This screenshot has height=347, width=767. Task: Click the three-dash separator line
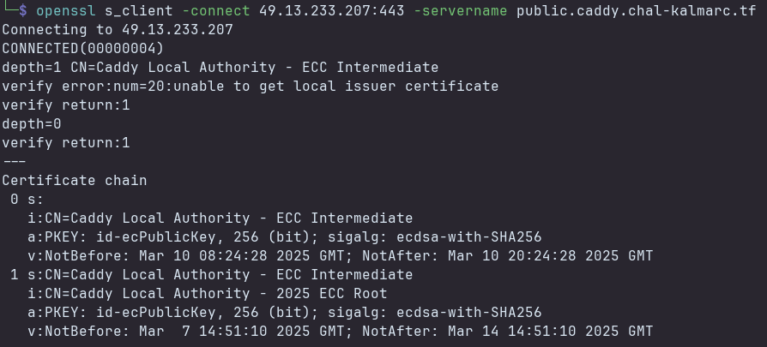click(x=15, y=161)
